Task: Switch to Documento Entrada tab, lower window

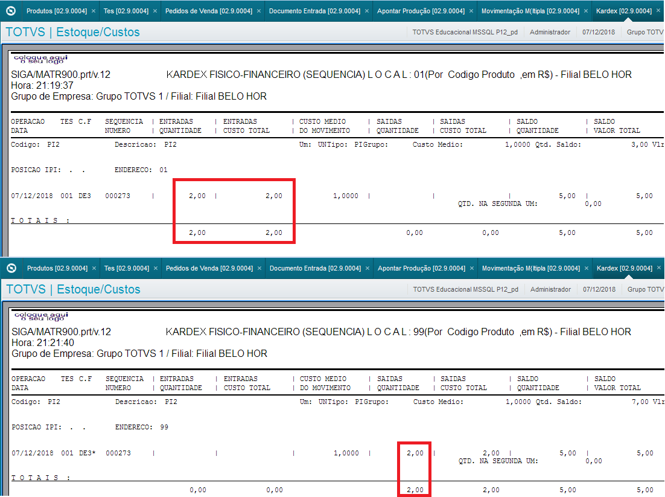Action: coord(315,268)
